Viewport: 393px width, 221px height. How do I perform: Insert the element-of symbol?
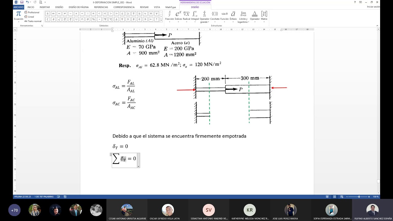[139, 19]
